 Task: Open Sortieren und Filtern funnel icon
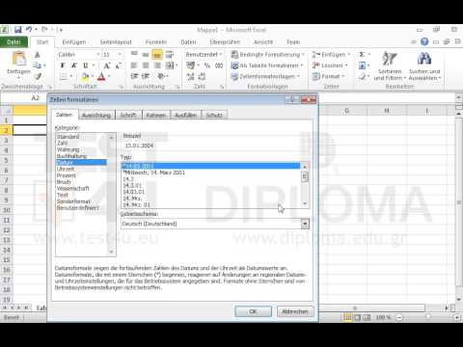390,58
